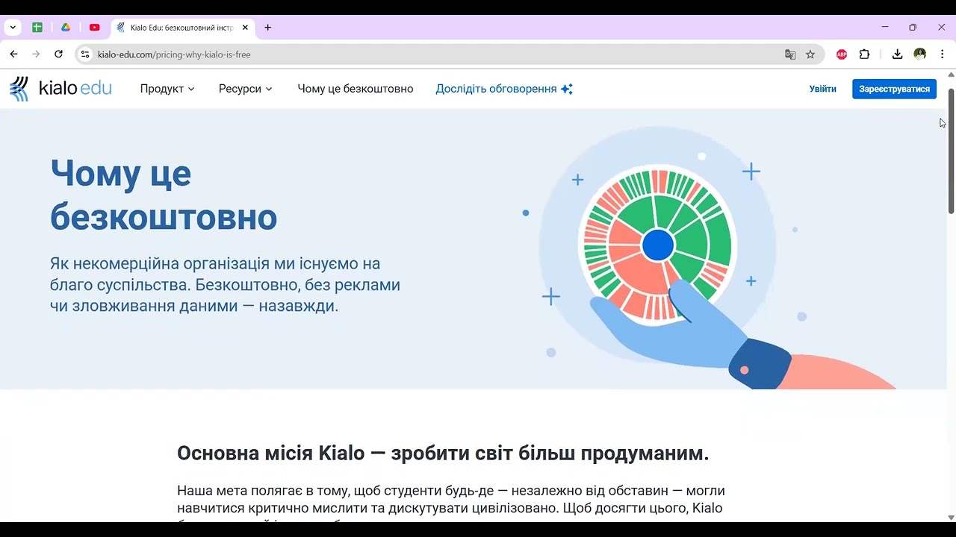Click the discussion wheel illustration

tap(658, 245)
